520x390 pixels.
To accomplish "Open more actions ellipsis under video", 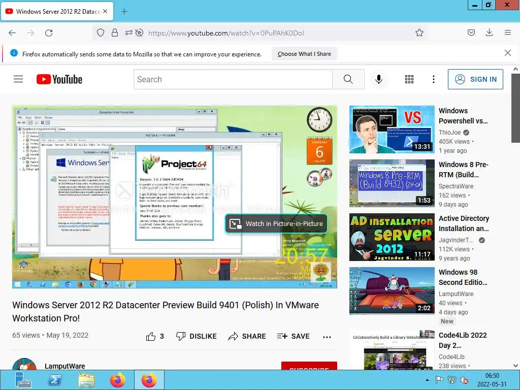I will [x=327, y=337].
